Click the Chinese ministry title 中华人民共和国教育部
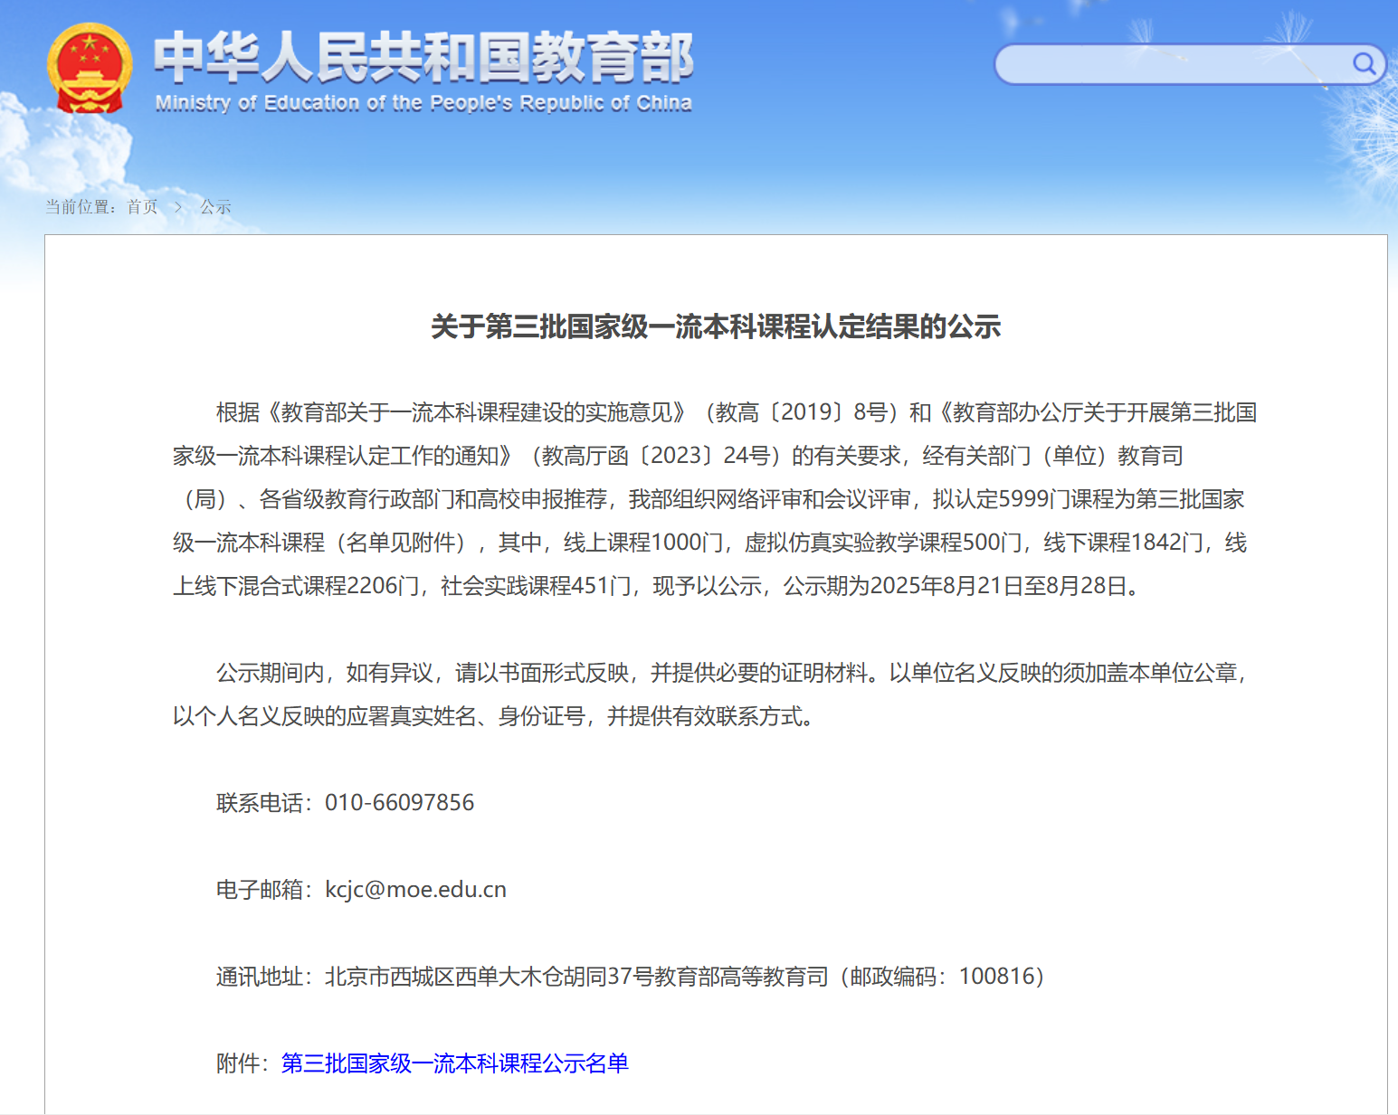 423,57
